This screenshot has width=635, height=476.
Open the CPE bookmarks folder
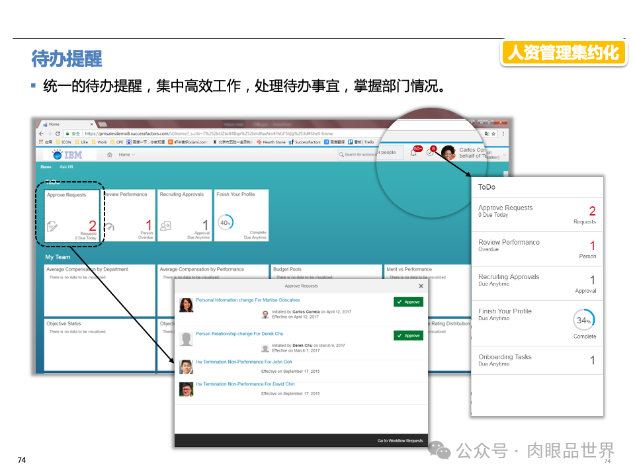[x=116, y=142]
